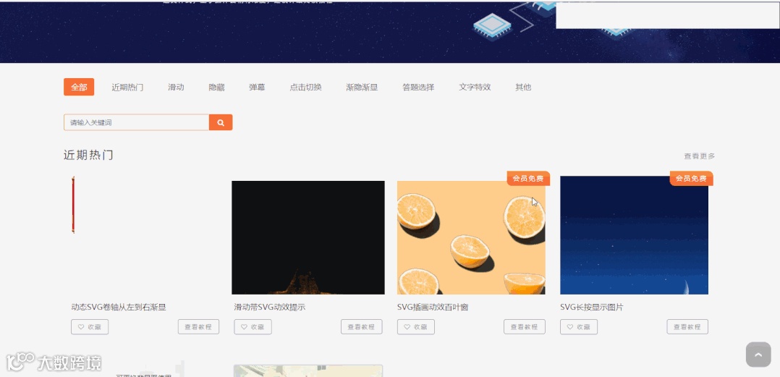Open 查看教程 for SVG长按显示图片

click(687, 327)
